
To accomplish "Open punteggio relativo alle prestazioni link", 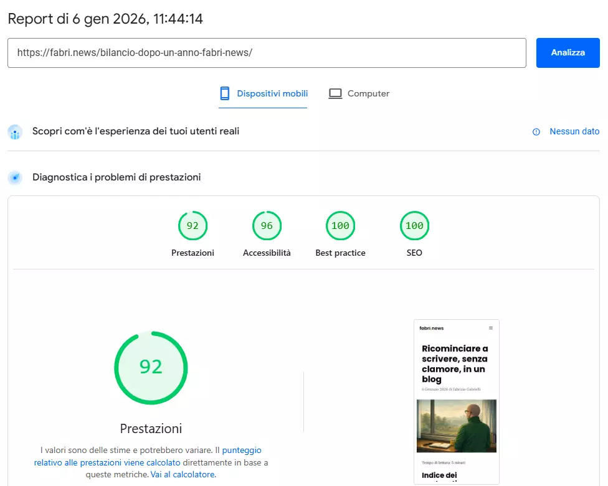I will coord(148,456).
